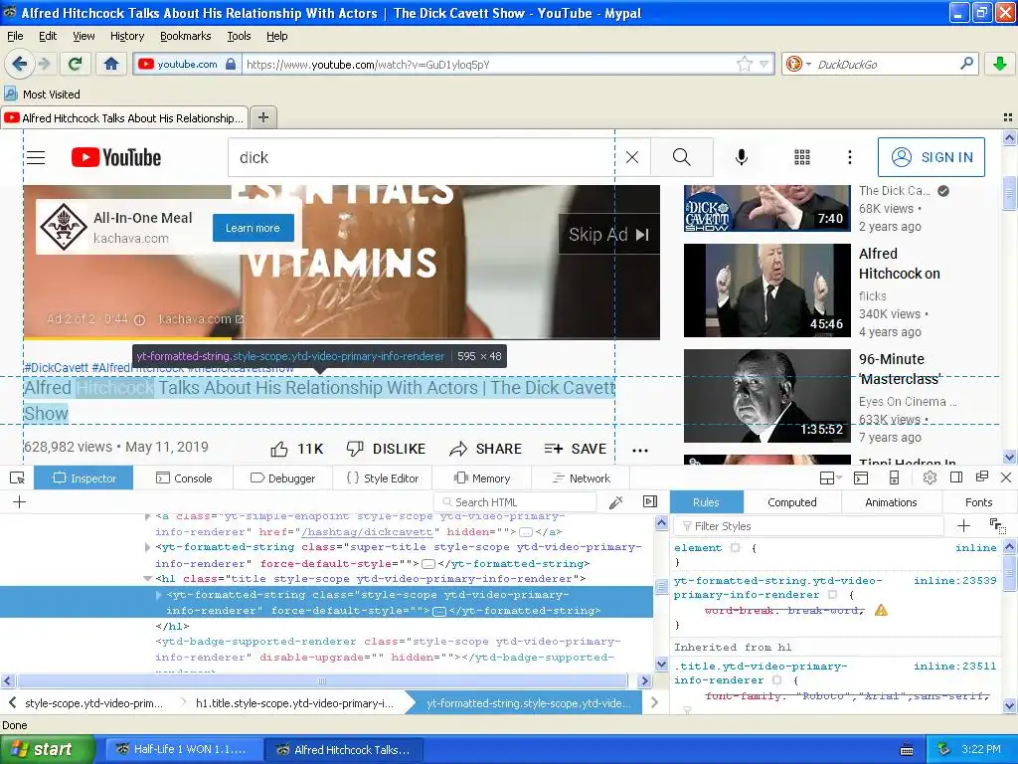Open the Style Editor tab

(x=383, y=478)
